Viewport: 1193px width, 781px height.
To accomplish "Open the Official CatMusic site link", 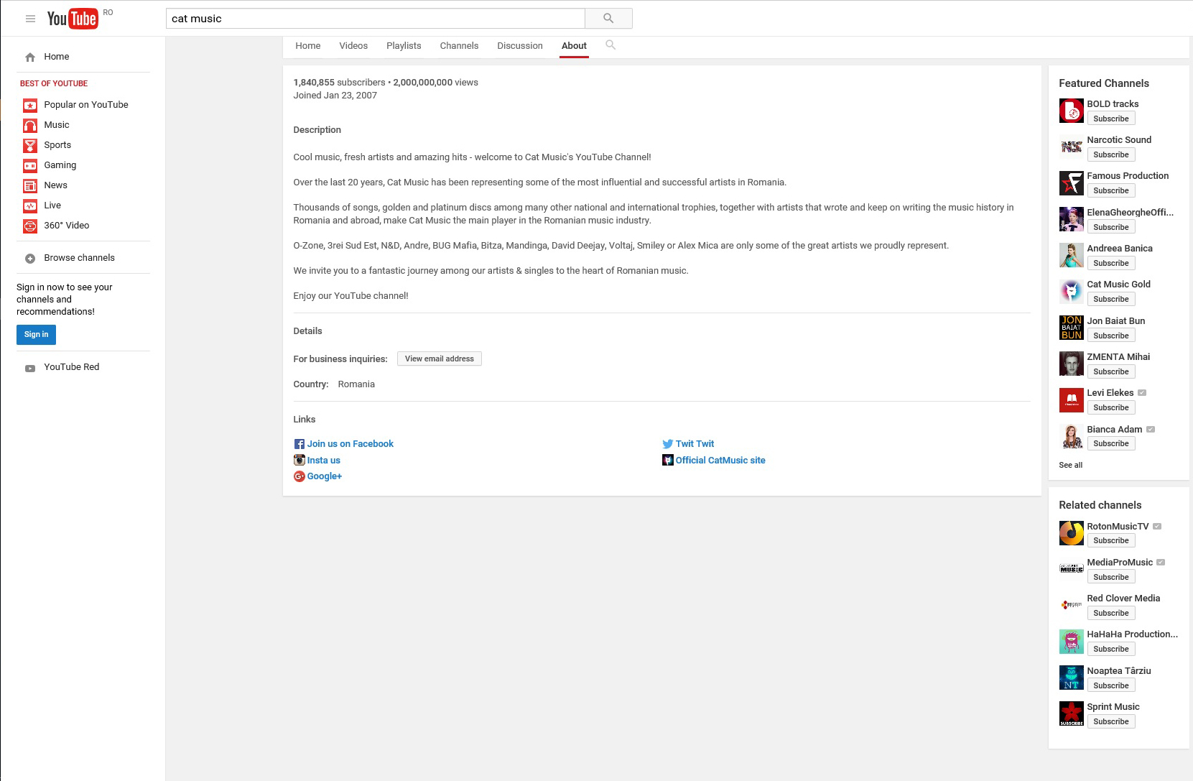I will coord(720,461).
